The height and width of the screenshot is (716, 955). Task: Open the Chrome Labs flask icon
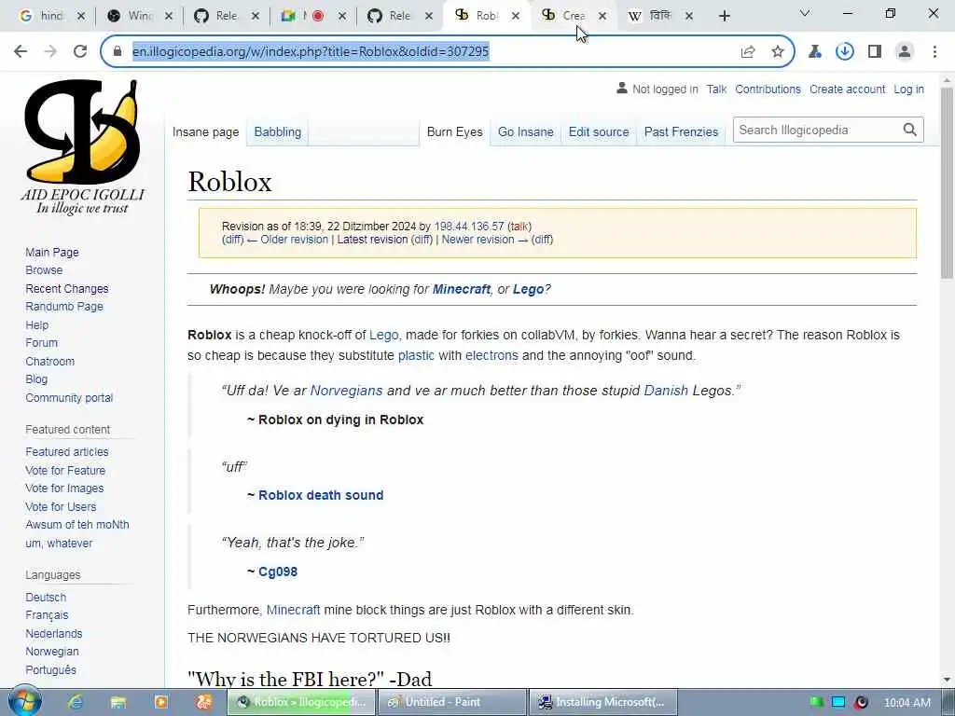pyautogui.click(x=815, y=52)
